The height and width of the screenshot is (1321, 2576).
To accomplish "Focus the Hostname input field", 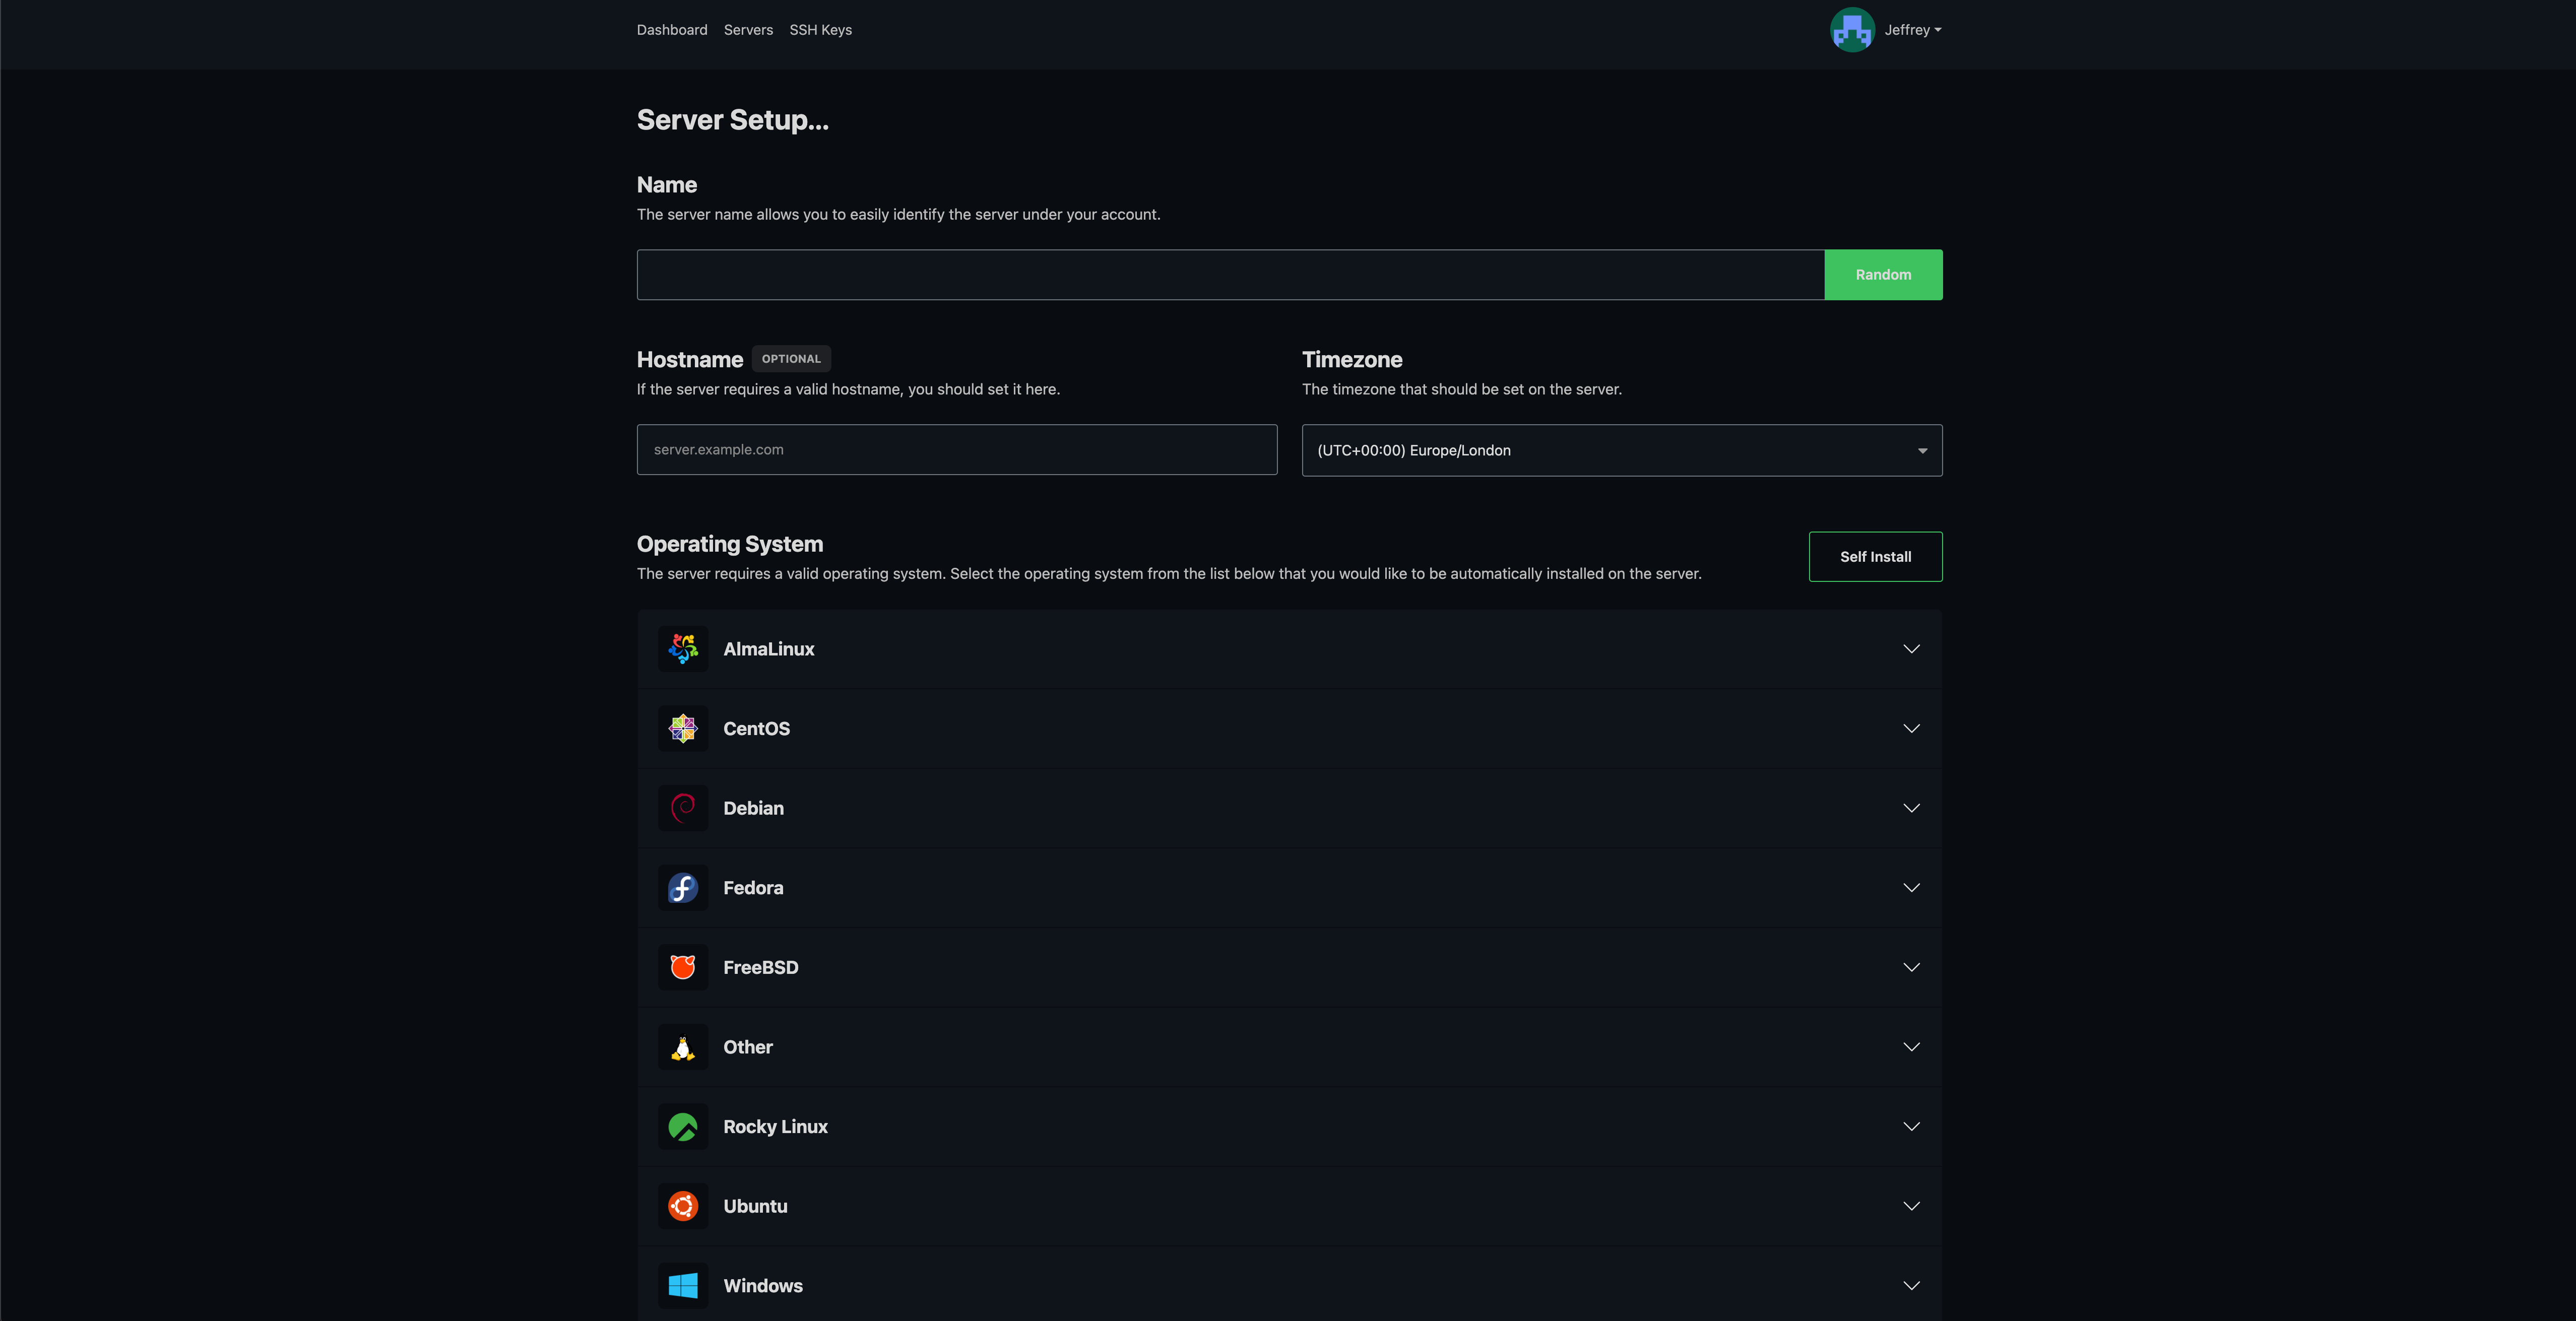I will [x=957, y=450].
